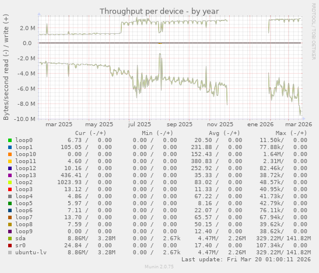Click the 'sr0' device label
319x273 pixels.
click(20, 246)
